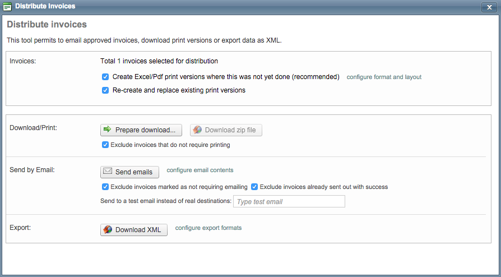
Task: Toggle Create Excel/Pdf print versions checkbox
Action: coord(105,77)
